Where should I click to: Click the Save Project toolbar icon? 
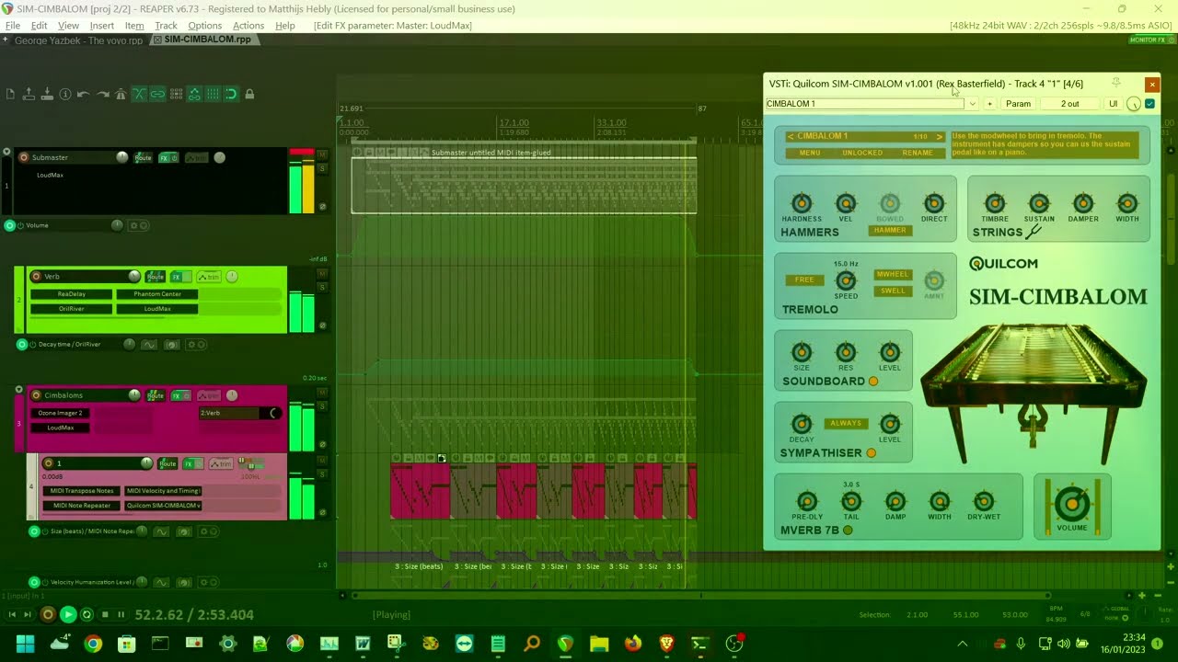(47, 94)
